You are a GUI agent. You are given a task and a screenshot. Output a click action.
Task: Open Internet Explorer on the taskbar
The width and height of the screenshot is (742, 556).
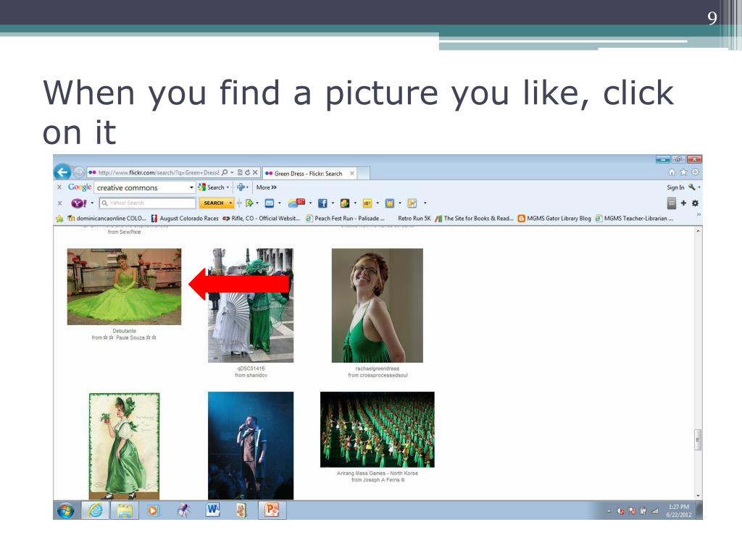click(96, 510)
